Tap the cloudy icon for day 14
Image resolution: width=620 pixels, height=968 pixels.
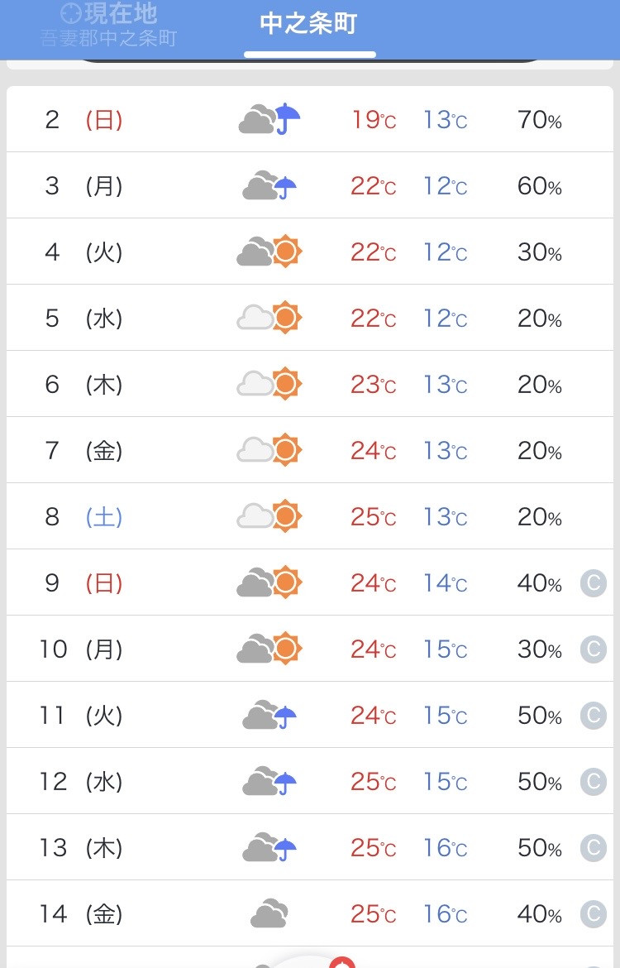coord(269,913)
